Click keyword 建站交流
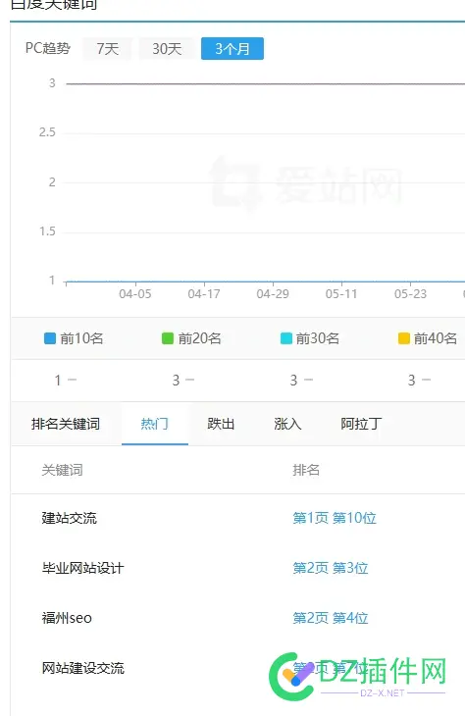 pyautogui.click(x=70, y=518)
